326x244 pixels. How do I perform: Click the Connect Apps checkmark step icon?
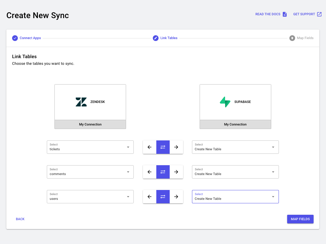click(x=15, y=38)
